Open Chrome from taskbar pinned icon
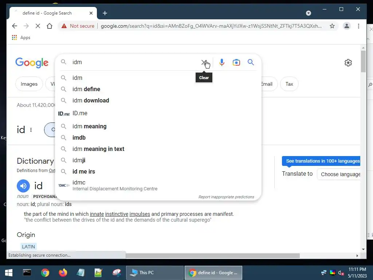Image resolution: width=373 pixels, height=280 pixels. coord(45,273)
